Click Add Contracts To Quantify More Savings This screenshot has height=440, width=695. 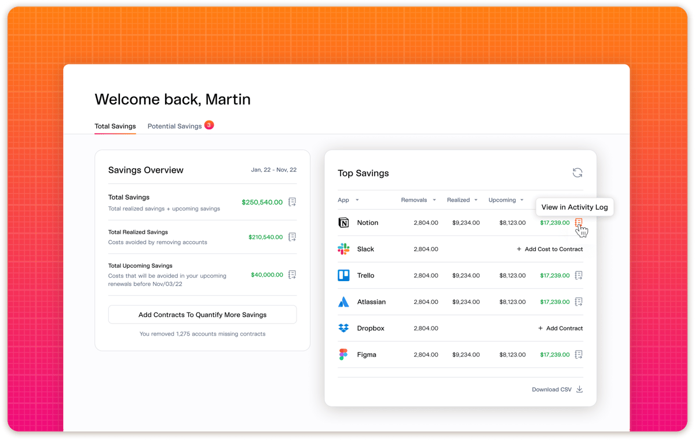(202, 314)
